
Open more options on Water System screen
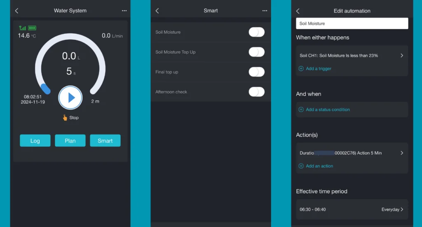pyautogui.click(x=124, y=11)
